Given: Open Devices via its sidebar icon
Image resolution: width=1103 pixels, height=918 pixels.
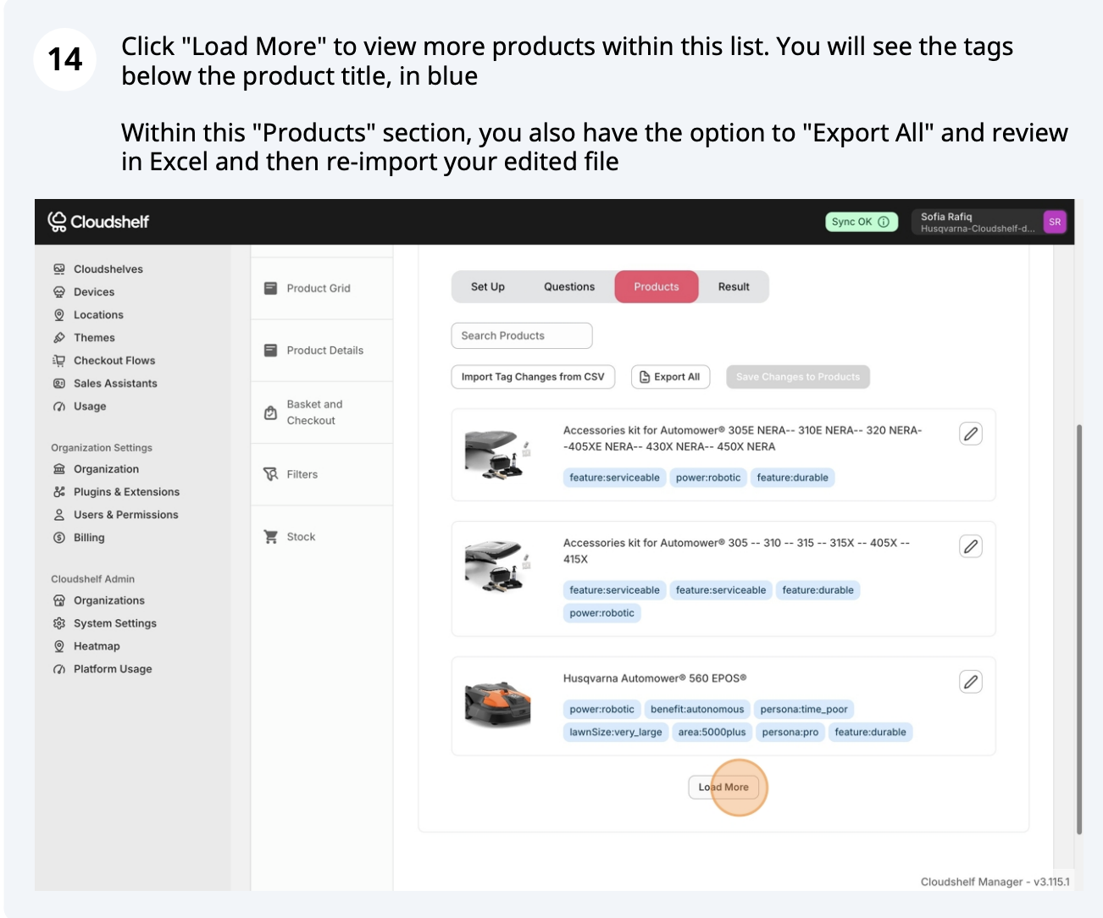Looking at the screenshot, I should coord(59,292).
